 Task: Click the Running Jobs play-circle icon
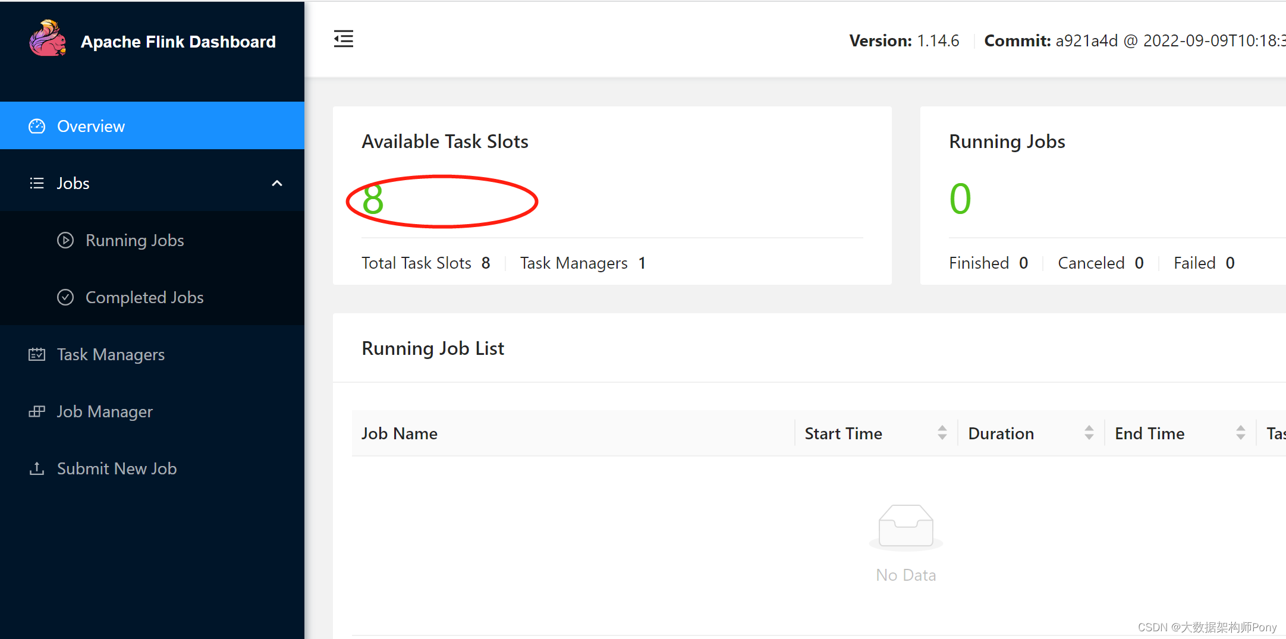point(65,240)
